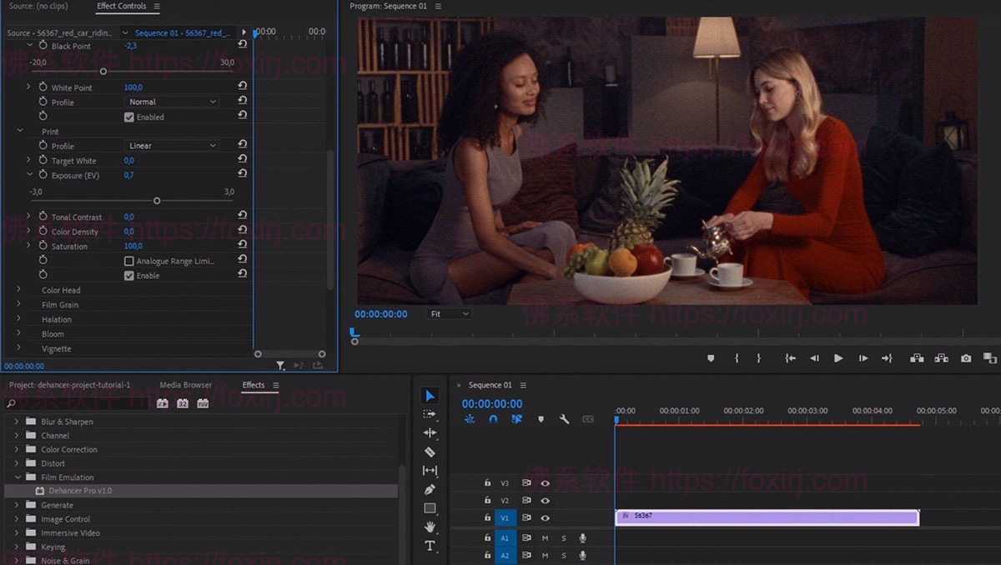
Task: Select the Pen tool in the tools panel
Action: coord(430,489)
